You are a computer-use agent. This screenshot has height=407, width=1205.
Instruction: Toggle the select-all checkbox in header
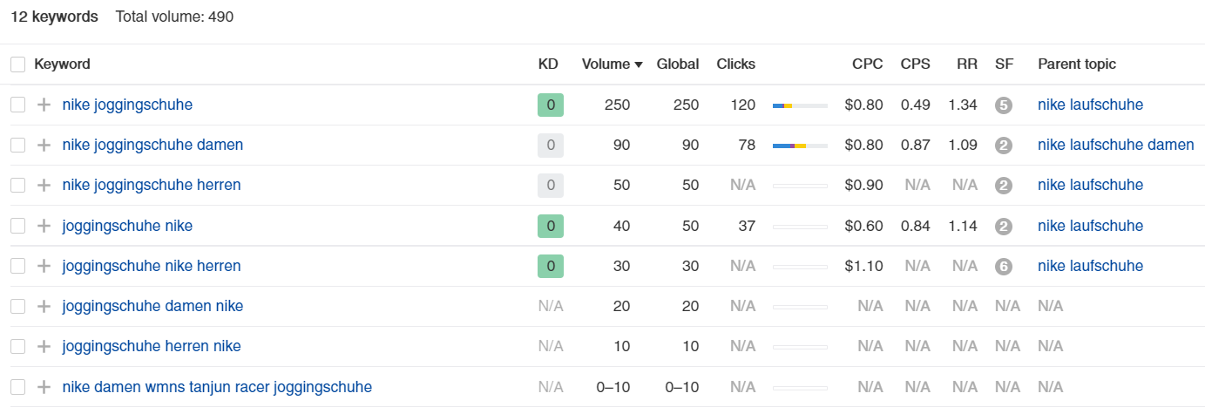(17, 64)
